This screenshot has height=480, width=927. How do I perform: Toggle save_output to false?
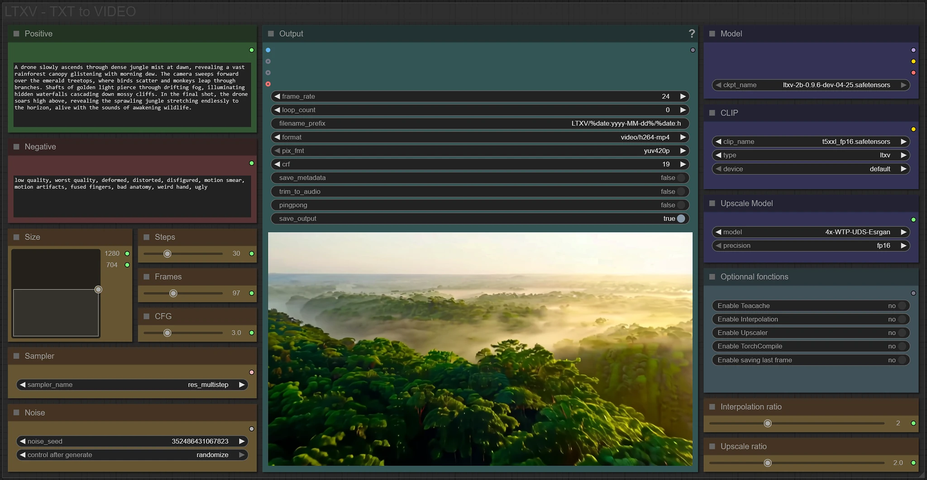pyautogui.click(x=680, y=219)
